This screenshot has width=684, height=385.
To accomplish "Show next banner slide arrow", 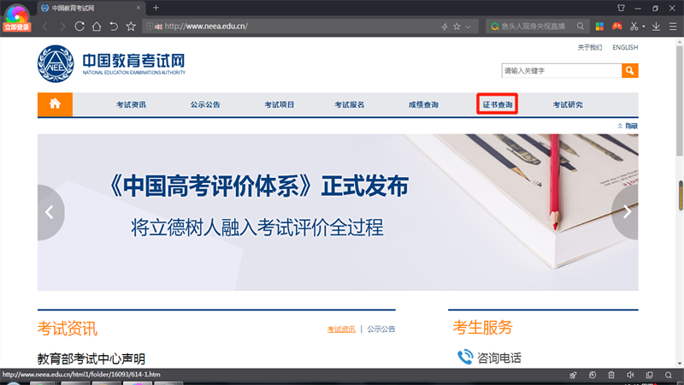I will point(626,212).
